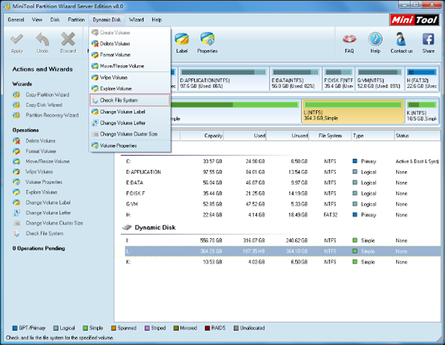
Task: Open the Help menu in menu bar
Action: click(156, 20)
